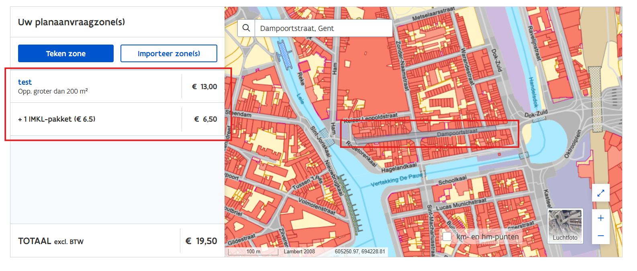
Task: Click the TOTAAL amount € 19,50
Action: pos(201,241)
